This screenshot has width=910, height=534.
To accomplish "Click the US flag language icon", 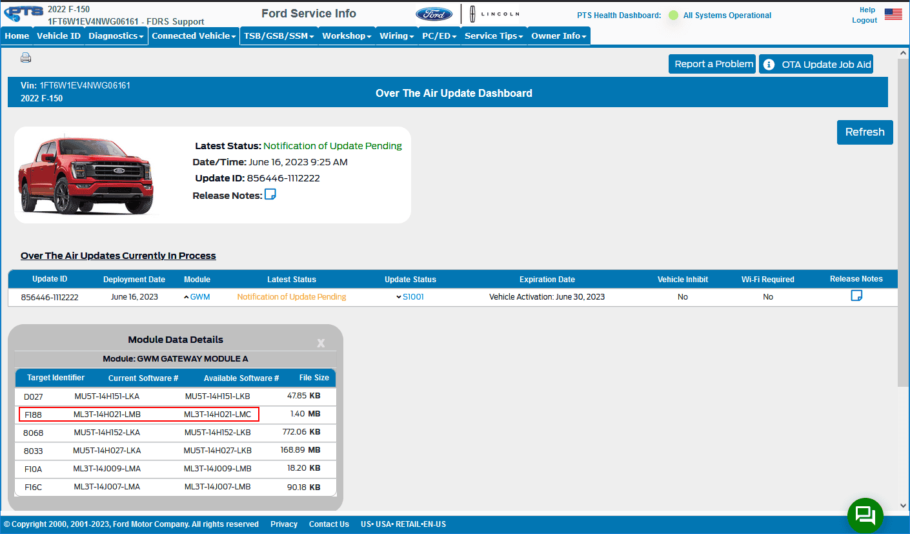I will pyautogui.click(x=893, y=14).
